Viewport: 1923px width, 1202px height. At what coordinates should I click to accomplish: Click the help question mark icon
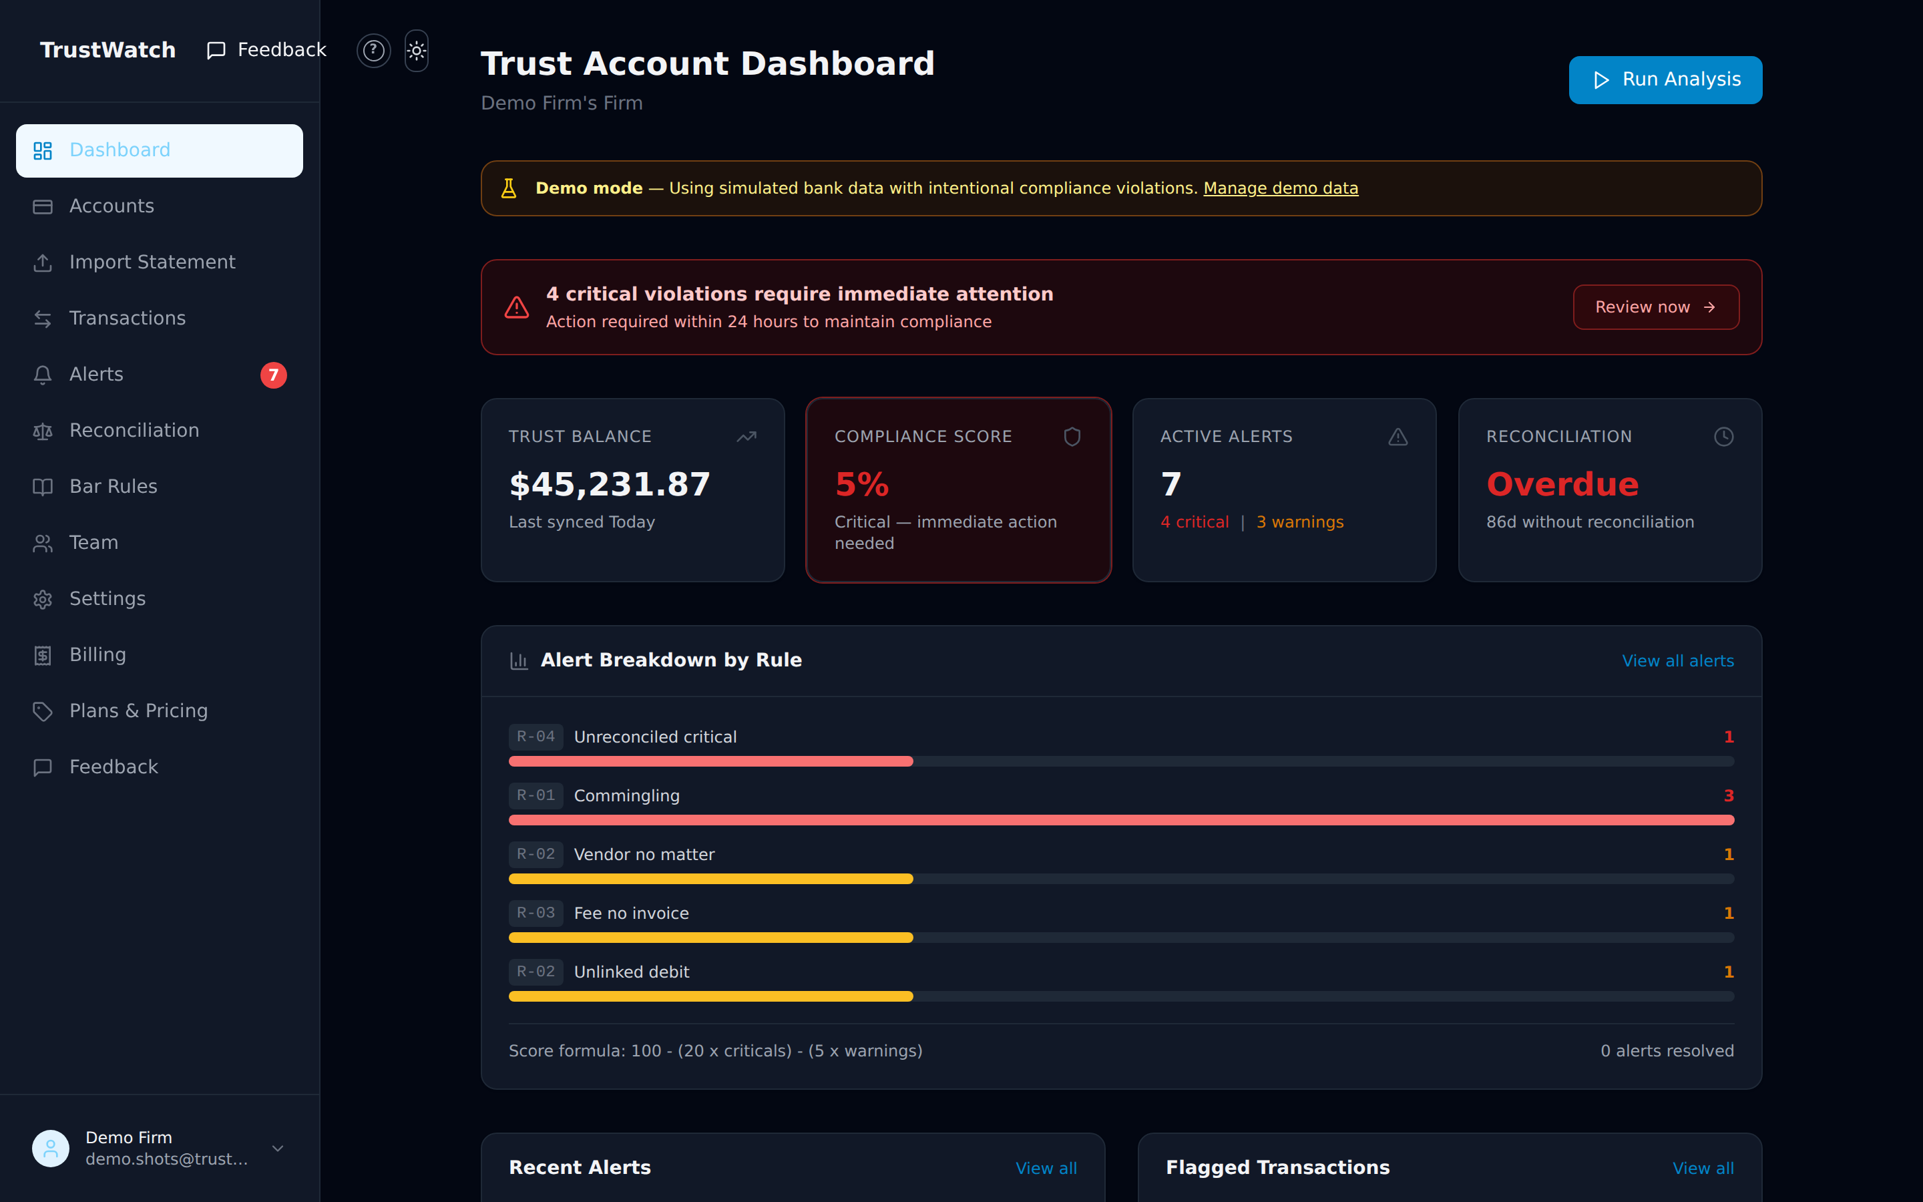[373, 51]
